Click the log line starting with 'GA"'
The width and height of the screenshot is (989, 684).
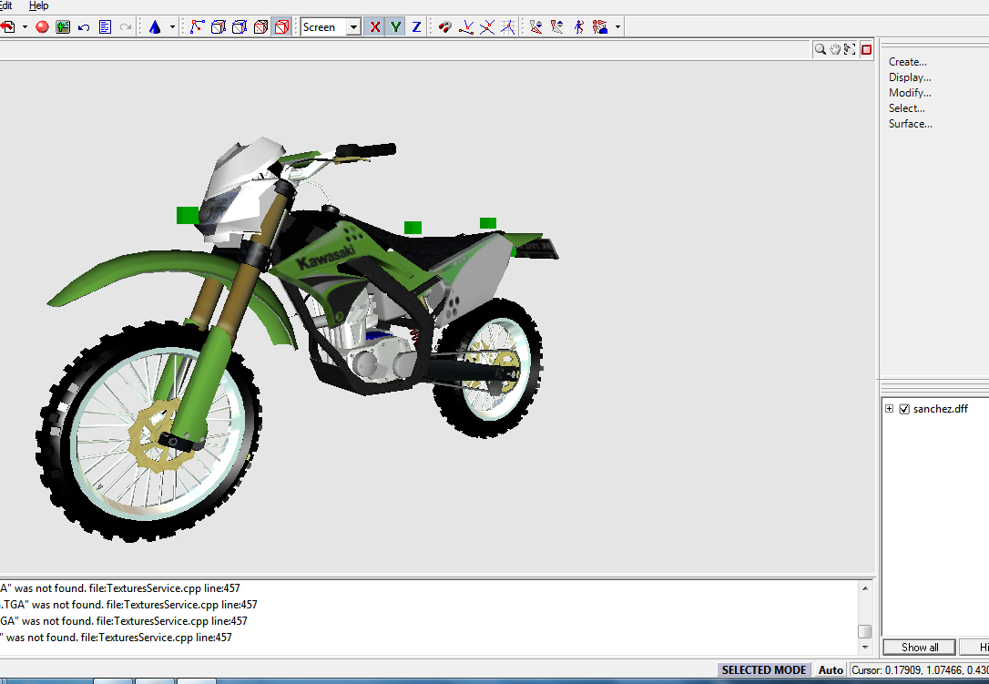[124, 621]
